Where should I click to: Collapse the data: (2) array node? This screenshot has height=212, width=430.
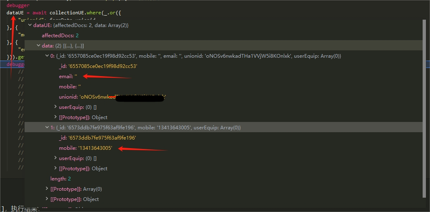tap(38, 45)
